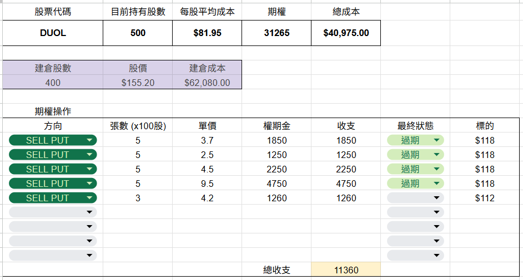Click the 股票代碼 header cell
Viewport: 523px width, 280px height.
coord(53,12)
